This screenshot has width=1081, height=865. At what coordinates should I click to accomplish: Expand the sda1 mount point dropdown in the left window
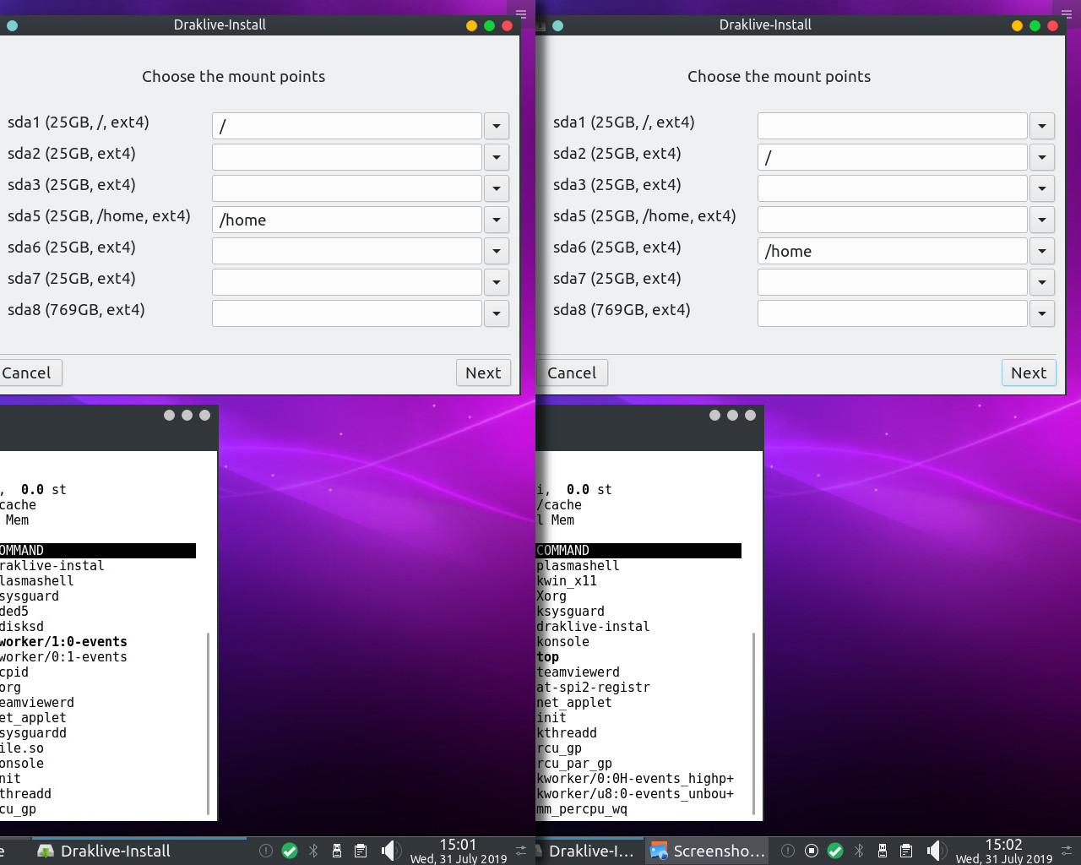[497, 126]
